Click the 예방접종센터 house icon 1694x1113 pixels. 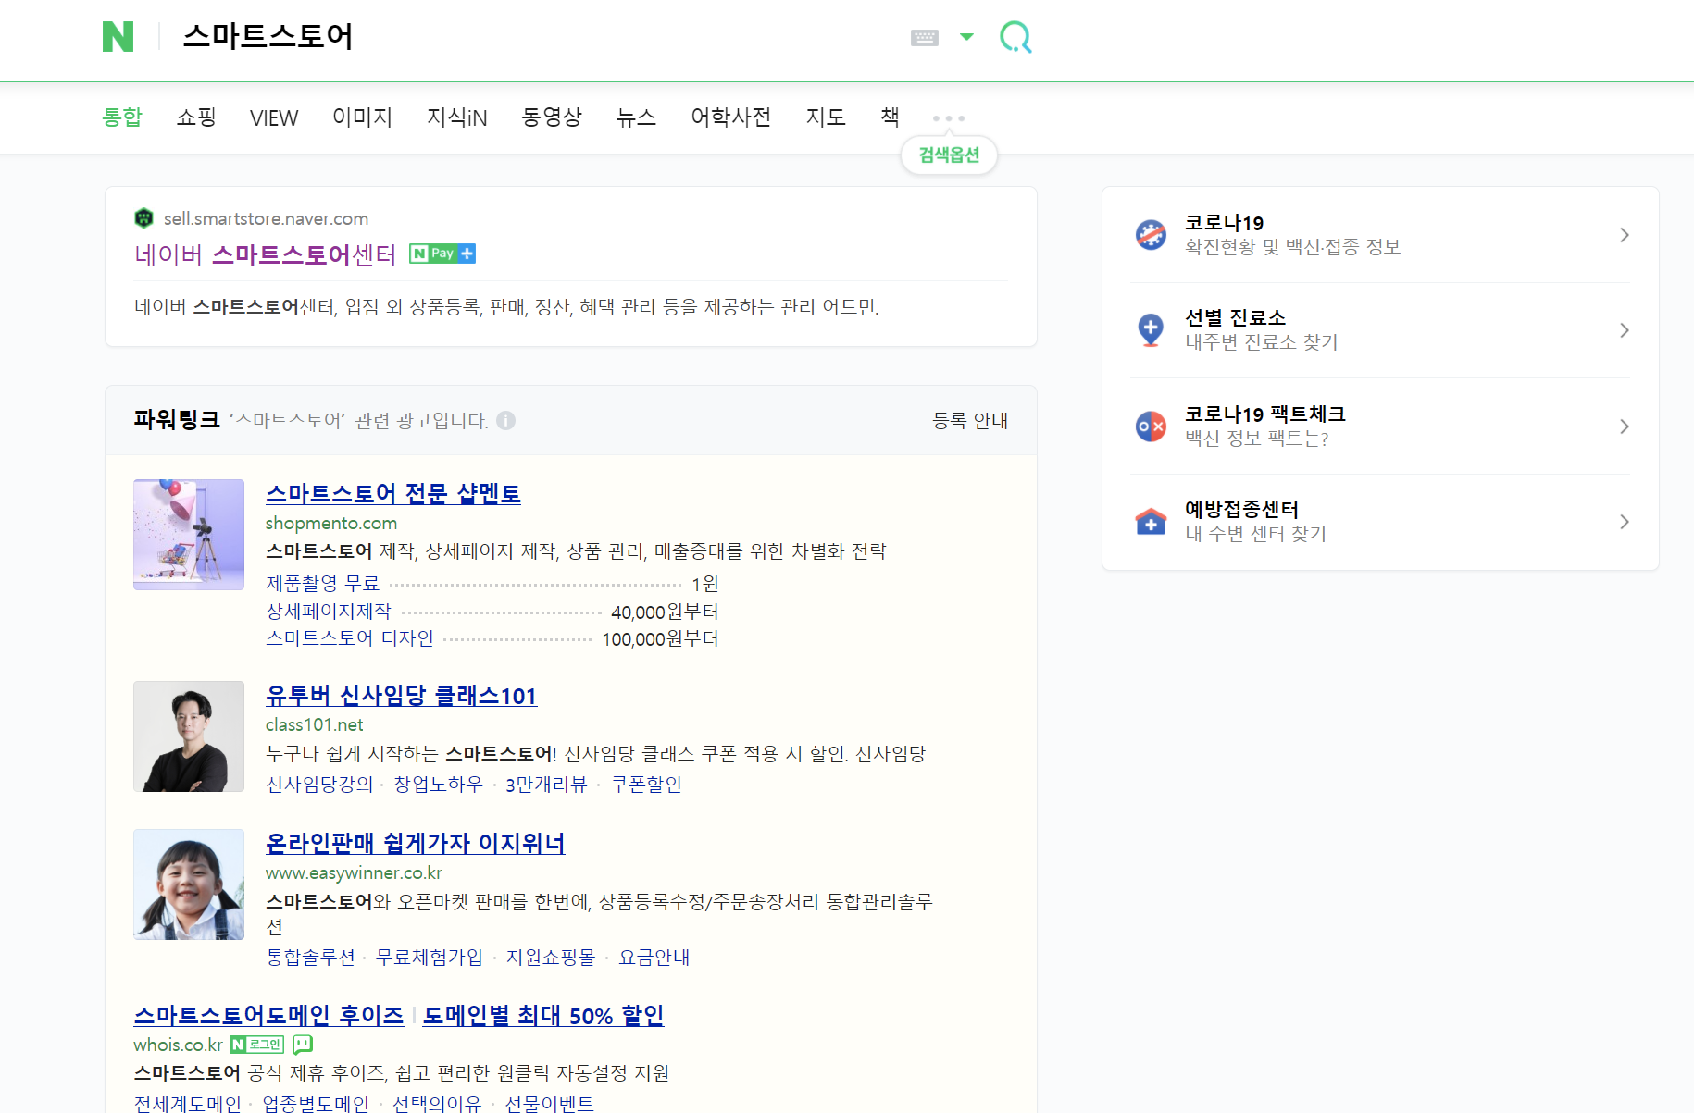pos(1151,522)
